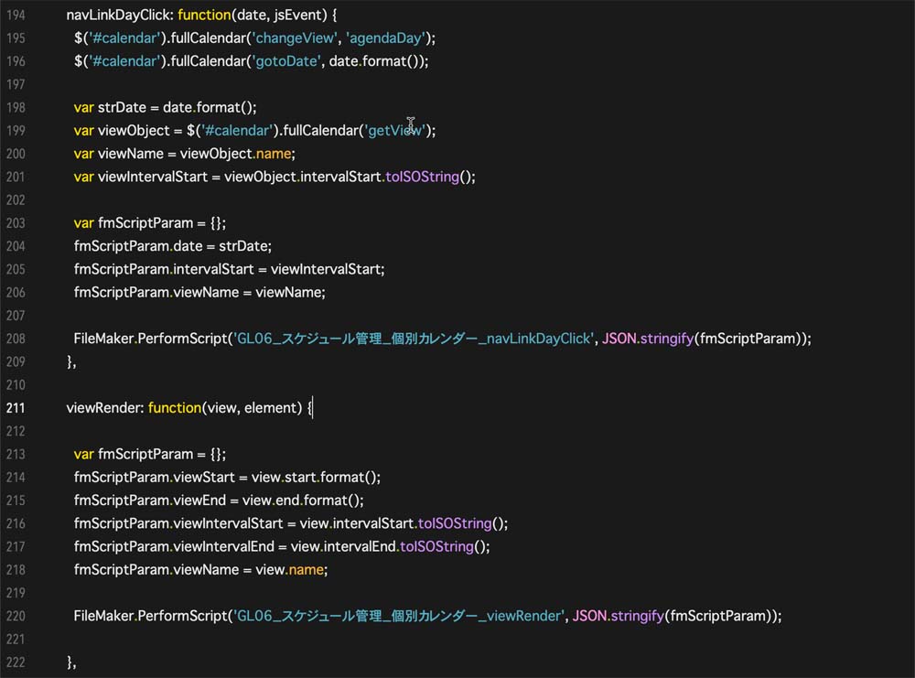Click viewObject variable declared on line 199
This screenshot has width=915, height=678.
[x=134, y=131]
